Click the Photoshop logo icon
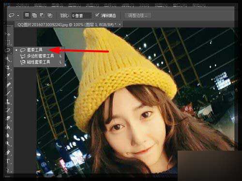This screenshot has width=242, height=181. (x=7, y=5)
